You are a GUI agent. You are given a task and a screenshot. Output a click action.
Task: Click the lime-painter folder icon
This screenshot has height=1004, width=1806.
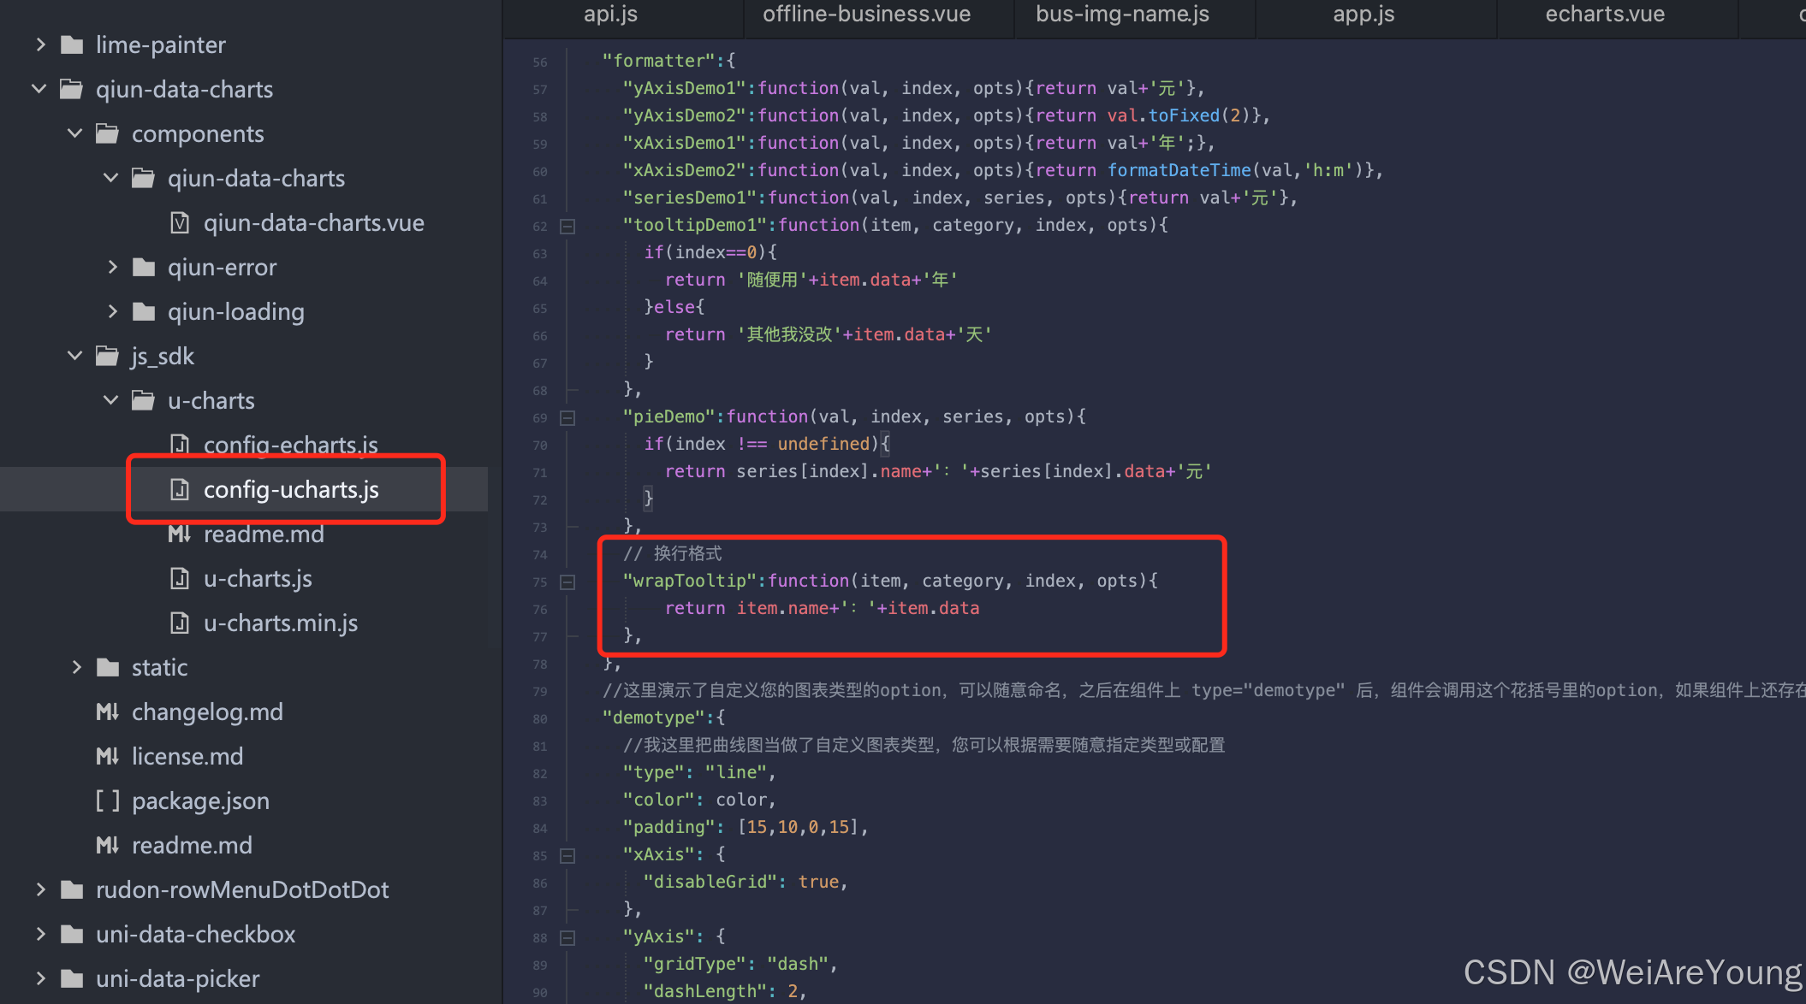[72, 45]
